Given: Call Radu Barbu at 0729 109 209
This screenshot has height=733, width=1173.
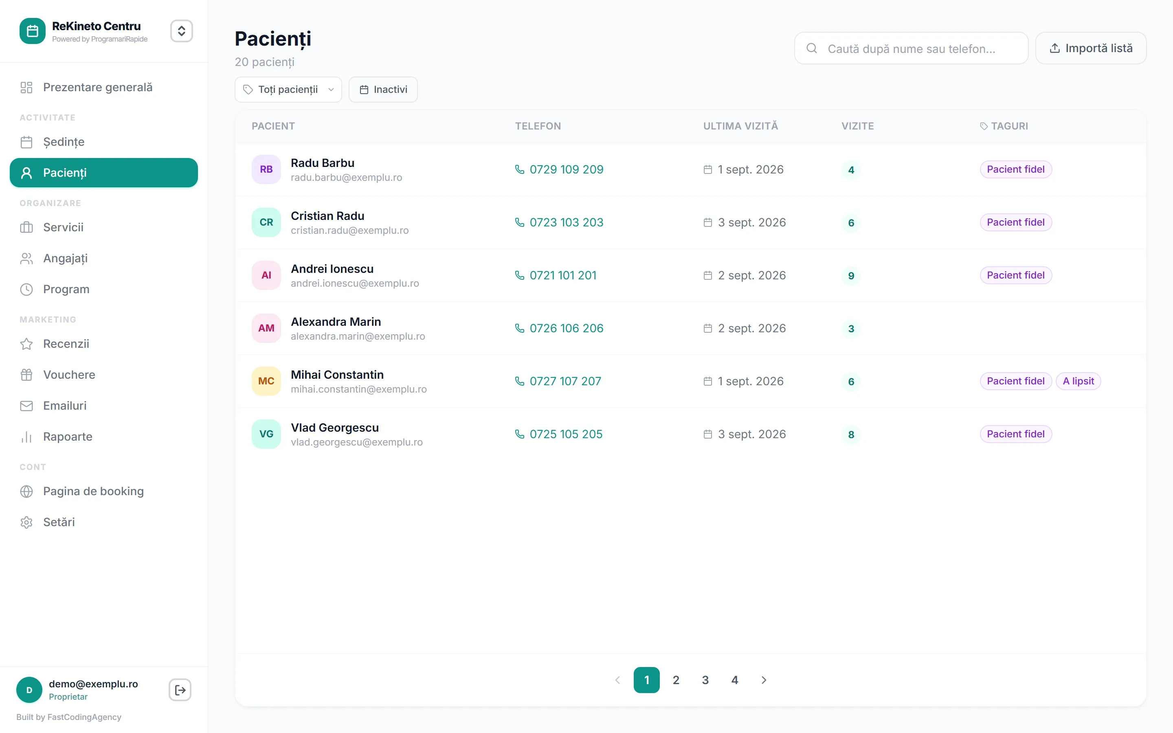Looking at the screenshot, I should click(559, 170).
